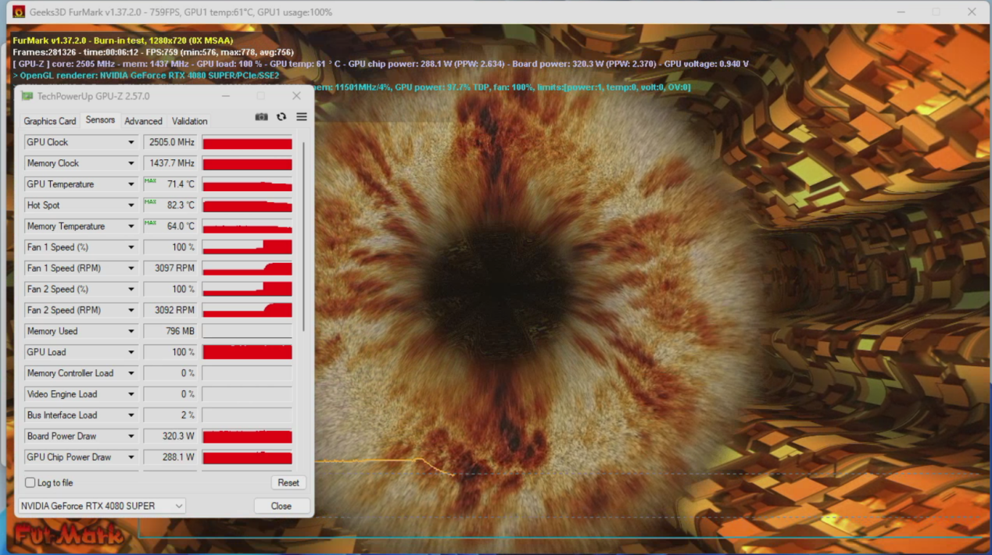The width and height of the screenshot is (992, 555).
Task: Click the sensors list vertical scrollbar
Action: point(303,234)
